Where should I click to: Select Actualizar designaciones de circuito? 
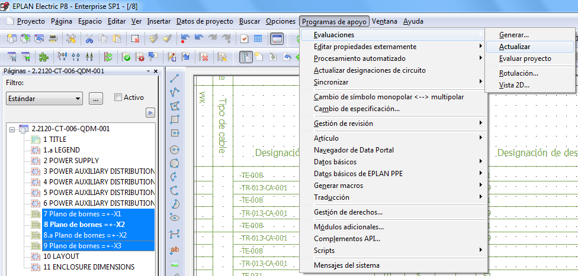click(393, 70)
